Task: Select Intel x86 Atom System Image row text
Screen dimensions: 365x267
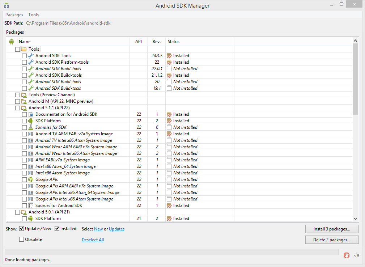Action: pos(62,173)
